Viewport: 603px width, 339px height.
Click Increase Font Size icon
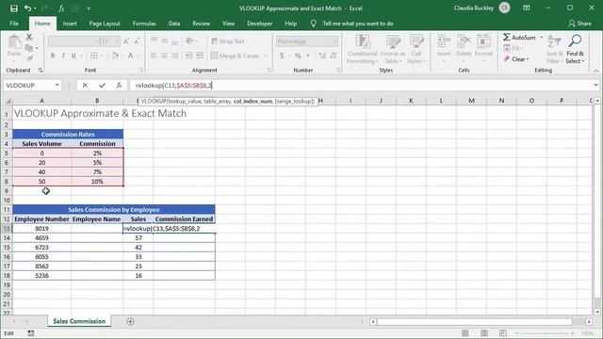pyautogui.click(x=126, y=41)
